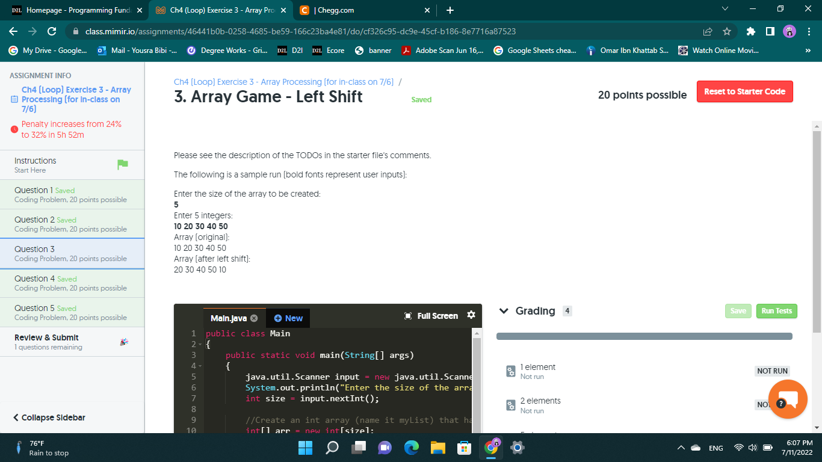Click the grading Save button
The image size is (822, 462).
(x=738, y=311)
